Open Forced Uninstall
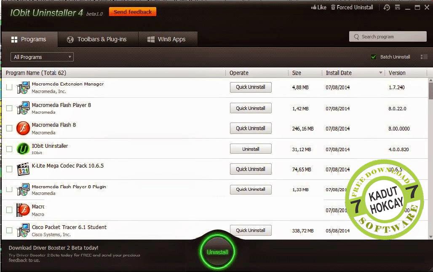 (352, 8)
